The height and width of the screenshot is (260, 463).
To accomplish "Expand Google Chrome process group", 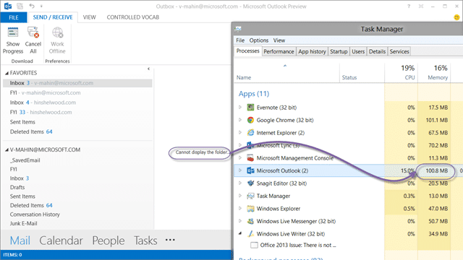I will click(240, 120).
